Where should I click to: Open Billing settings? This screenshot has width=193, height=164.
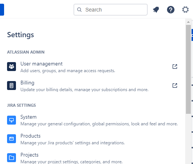click(x=92, y=86)
